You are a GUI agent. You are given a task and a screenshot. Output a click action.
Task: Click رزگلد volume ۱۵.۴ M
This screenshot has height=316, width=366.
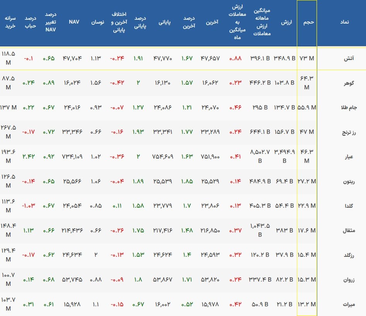coord(307,255)
